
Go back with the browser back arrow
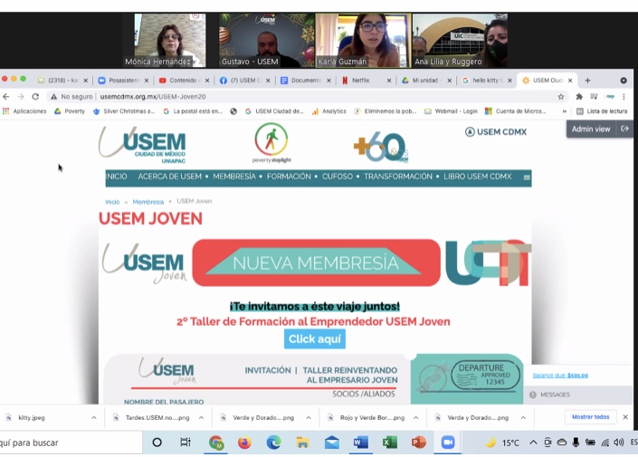point(6,97)
